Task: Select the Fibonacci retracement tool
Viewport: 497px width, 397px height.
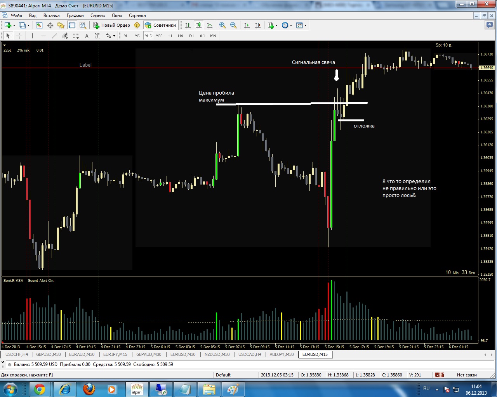Action: pyautogui.click(x=76, y=36)
